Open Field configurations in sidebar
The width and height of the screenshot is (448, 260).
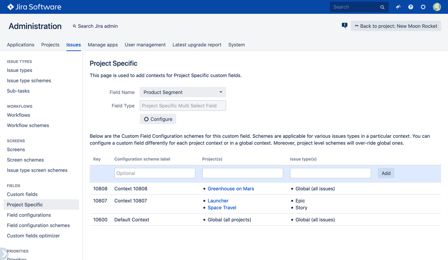tap(29, 215)
